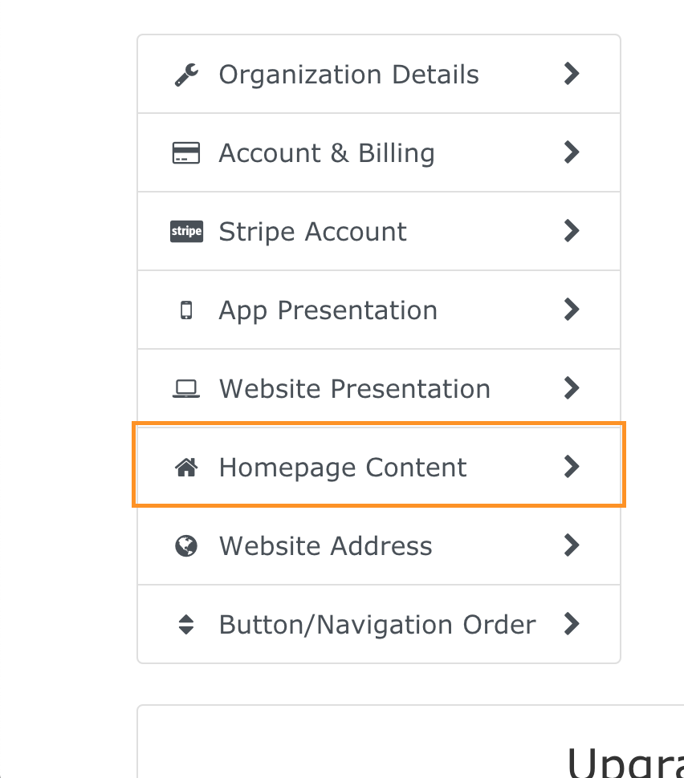The image size is (684, 778).
Task: Open the Website Address label link
Action: click(x=325, y=546)
